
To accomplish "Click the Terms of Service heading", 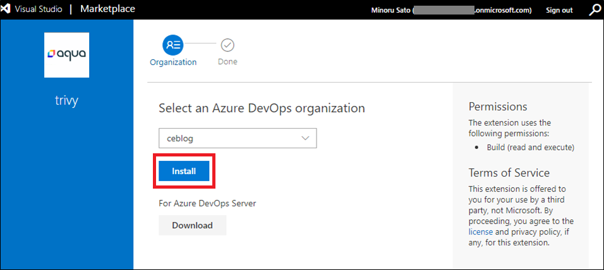I will click(x=509, y=172).
